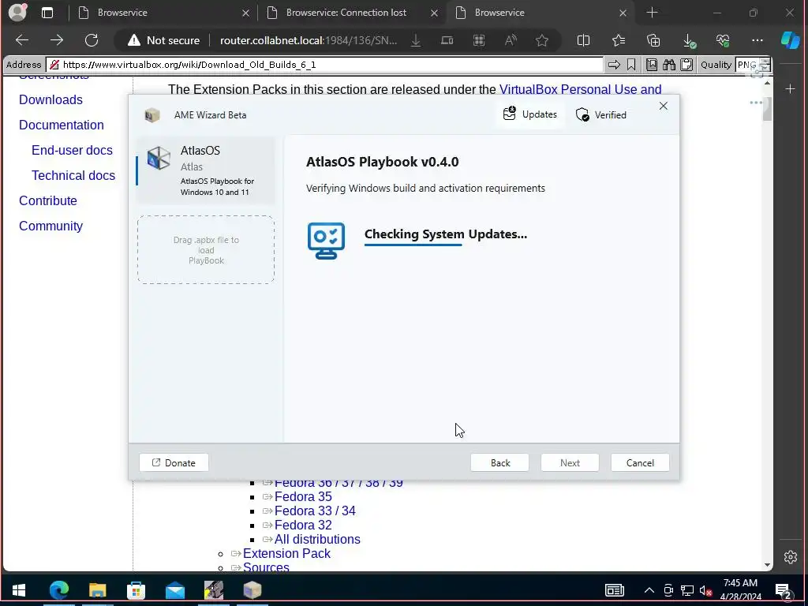Open the Fedora 35 download link

(x=303, y=497)
